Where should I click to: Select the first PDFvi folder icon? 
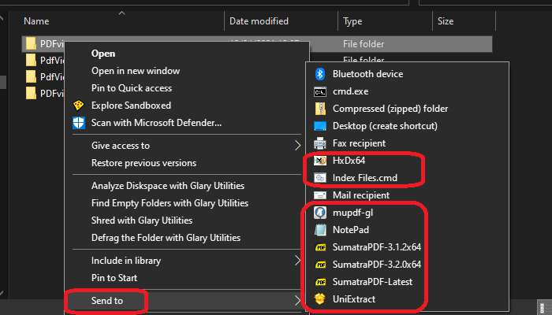pyautogui.click(x=31, y=43)
